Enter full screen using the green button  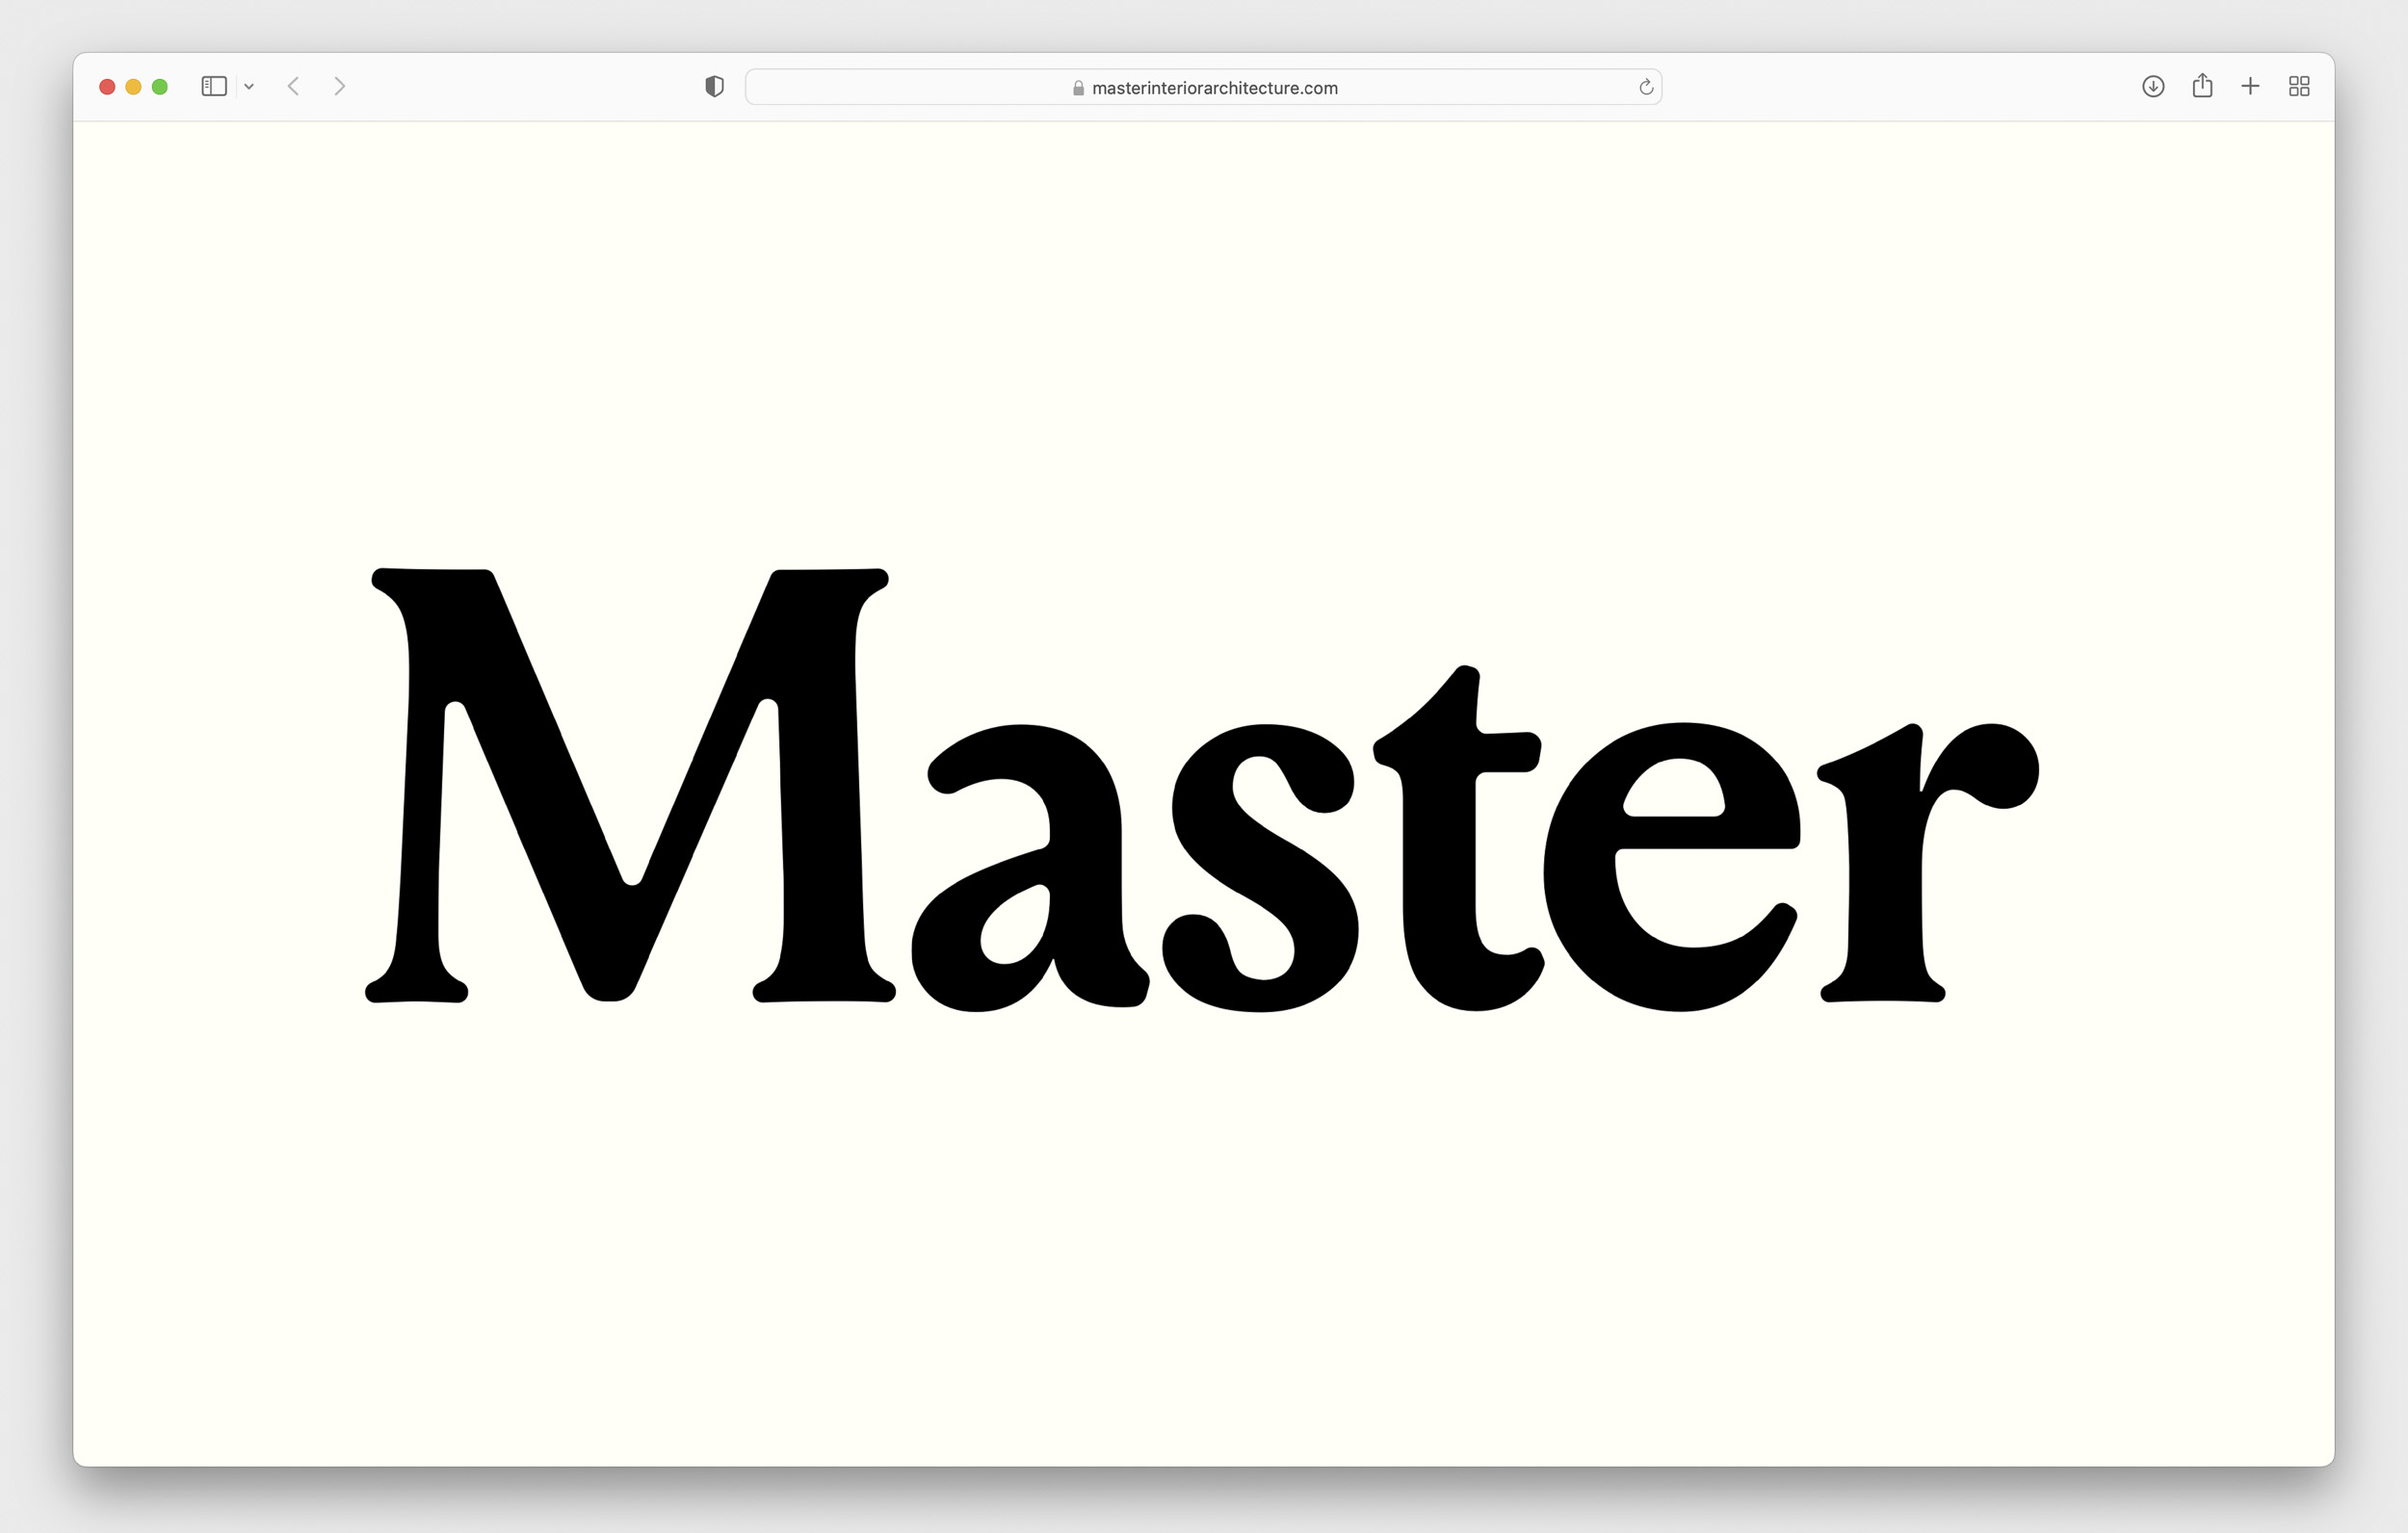160,87
